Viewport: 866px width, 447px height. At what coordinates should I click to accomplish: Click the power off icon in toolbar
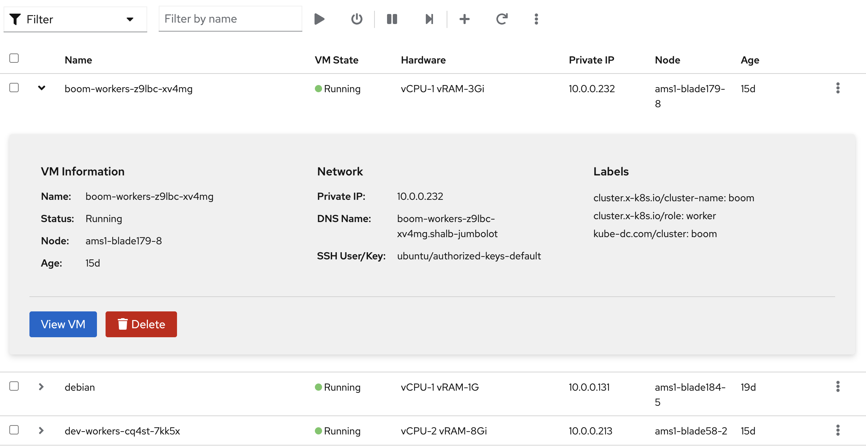click(x=357, y=19)
